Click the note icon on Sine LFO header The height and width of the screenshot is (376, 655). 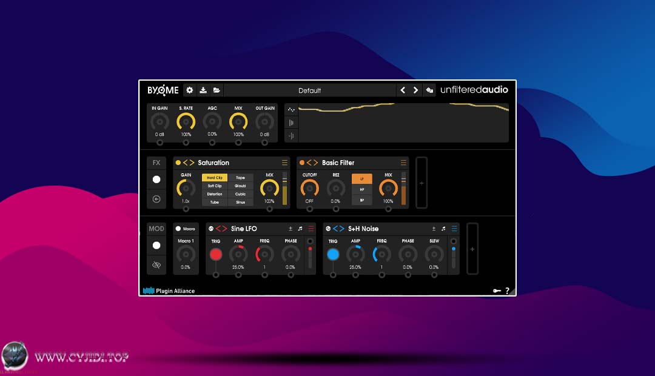[x=301, y=227]
